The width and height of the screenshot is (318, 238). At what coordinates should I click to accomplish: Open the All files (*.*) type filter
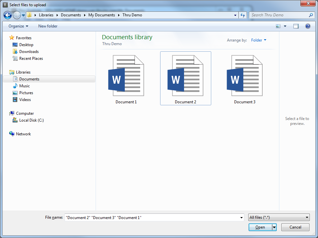click(279, 217)
